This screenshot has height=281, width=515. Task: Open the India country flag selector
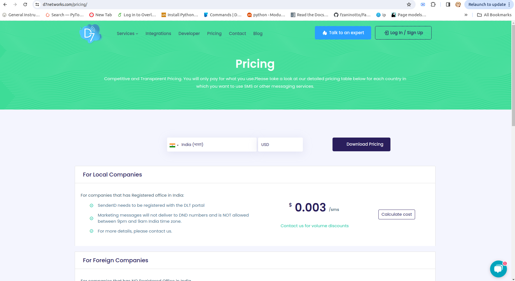click(174, 145)
